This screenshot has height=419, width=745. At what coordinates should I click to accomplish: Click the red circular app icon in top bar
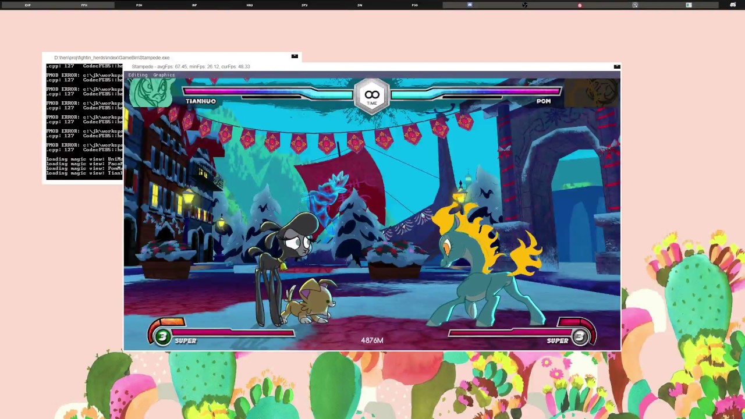(x=580, y=5)
